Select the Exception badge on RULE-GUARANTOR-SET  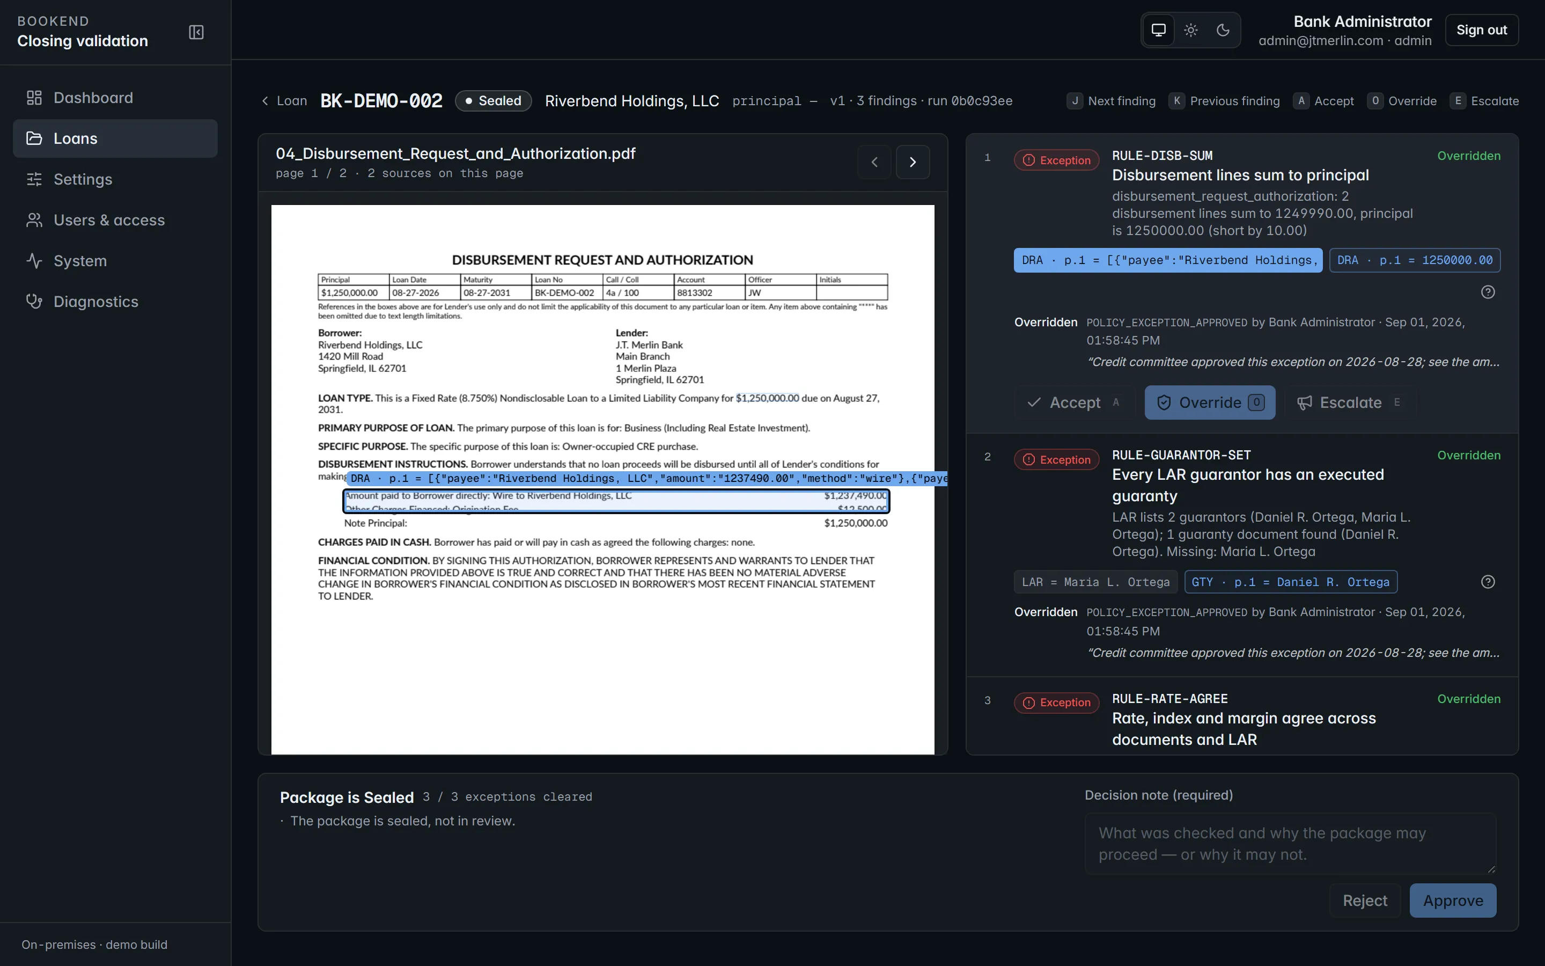coord(1057,460)
